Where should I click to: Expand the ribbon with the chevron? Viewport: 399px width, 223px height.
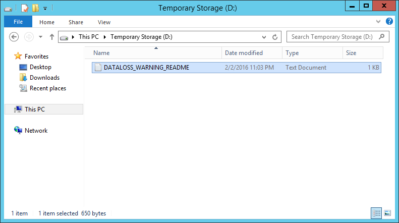pyautogui.click(x=378, y=22)
